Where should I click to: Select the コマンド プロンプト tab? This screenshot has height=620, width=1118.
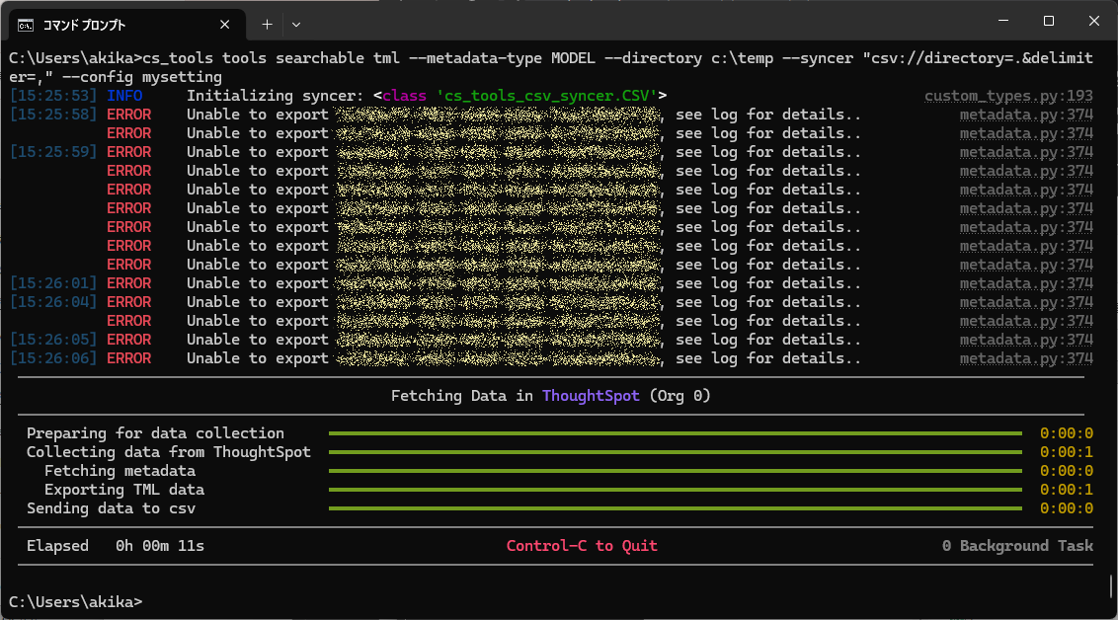[x=109, y=24]
